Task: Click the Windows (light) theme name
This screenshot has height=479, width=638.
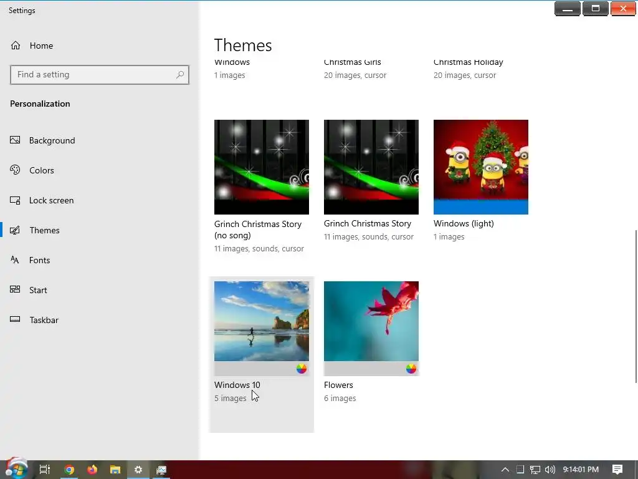Action: [x=464, y=224]
